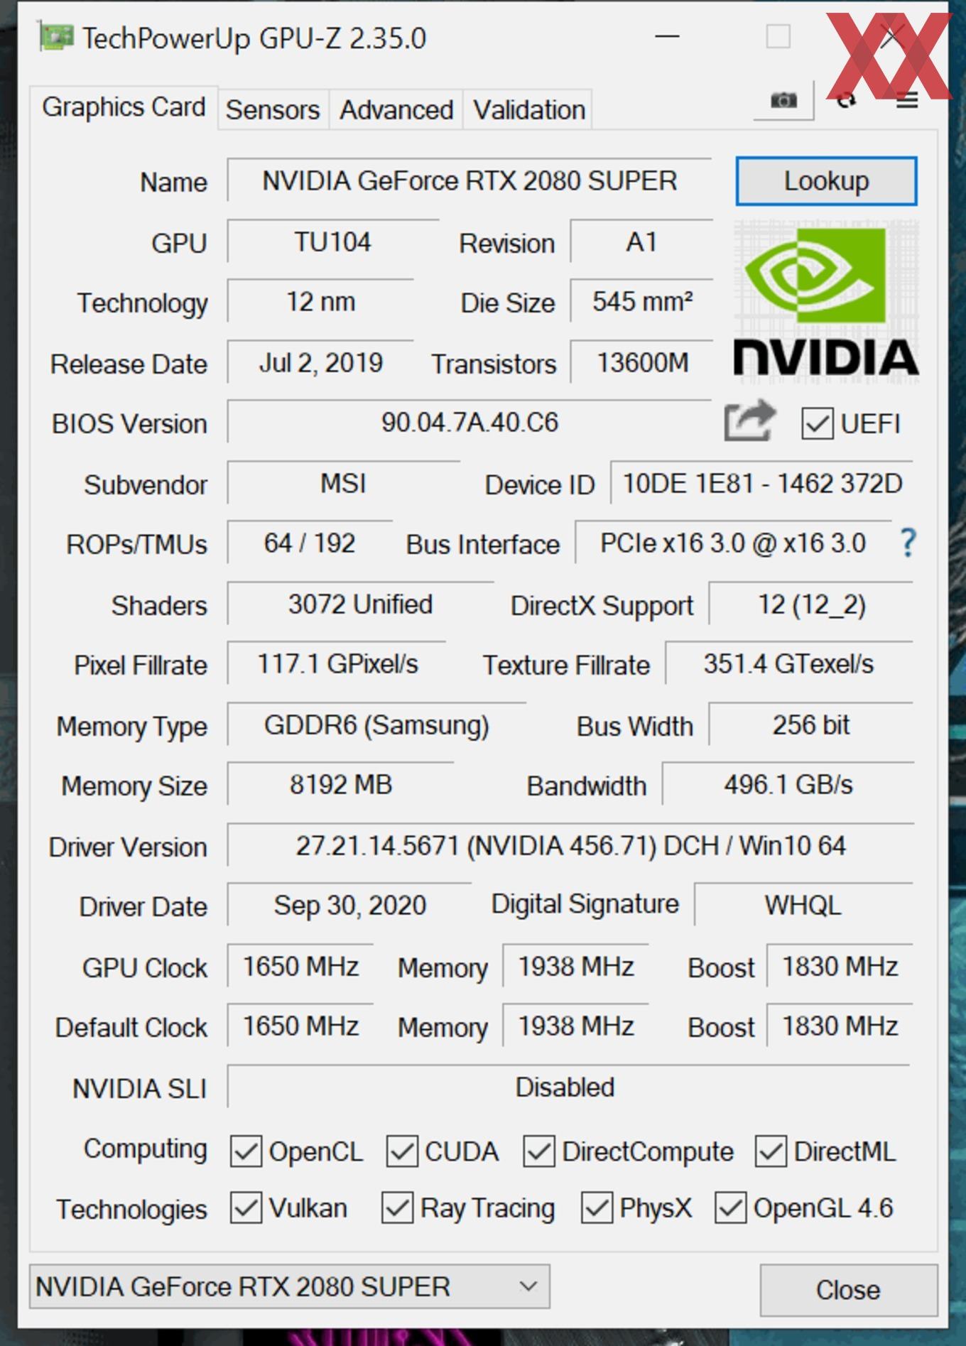Viewport: 966px width, 1346px height.
Task: Click the GPU-Z app icon in title bar
Action: pos(56,37)
